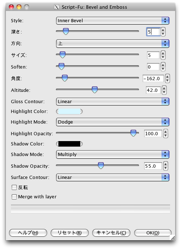The image size is (181, 249).
Task: Open the Shadow Mode dropdown showing Multiply
Action: coord(113,154)
